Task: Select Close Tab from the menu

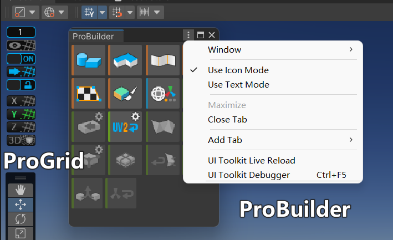Action: tap(273, 120)
